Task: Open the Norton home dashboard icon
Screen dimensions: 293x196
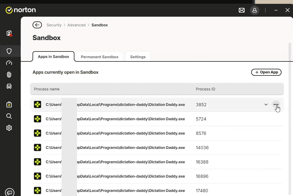Action: (x=9, y=33)
